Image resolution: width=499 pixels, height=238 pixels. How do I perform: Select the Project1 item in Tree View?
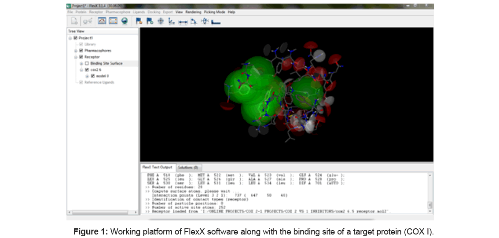[x=86, y=38]
